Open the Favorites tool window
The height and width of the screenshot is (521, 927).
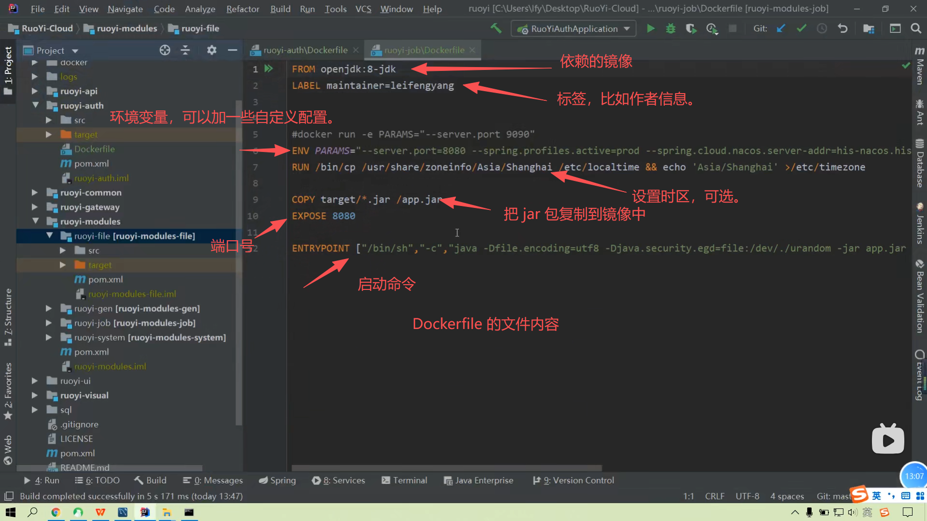(8, 391)
